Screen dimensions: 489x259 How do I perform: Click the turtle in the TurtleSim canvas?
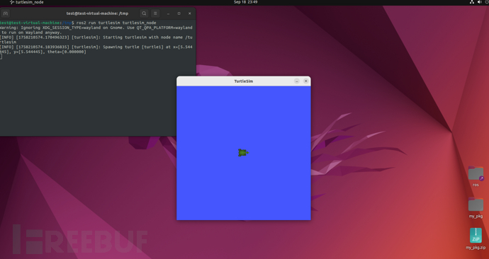[243, 153]
